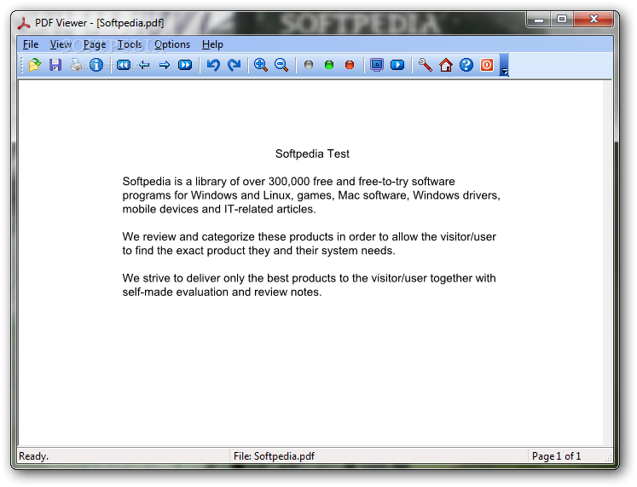Click 'File: Softpedia.pdf' in the status bar
637x487 pixels.
coord(274,456)
